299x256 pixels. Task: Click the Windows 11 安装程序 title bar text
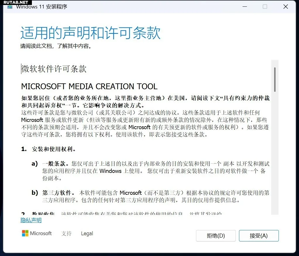(x=42, y=7)
